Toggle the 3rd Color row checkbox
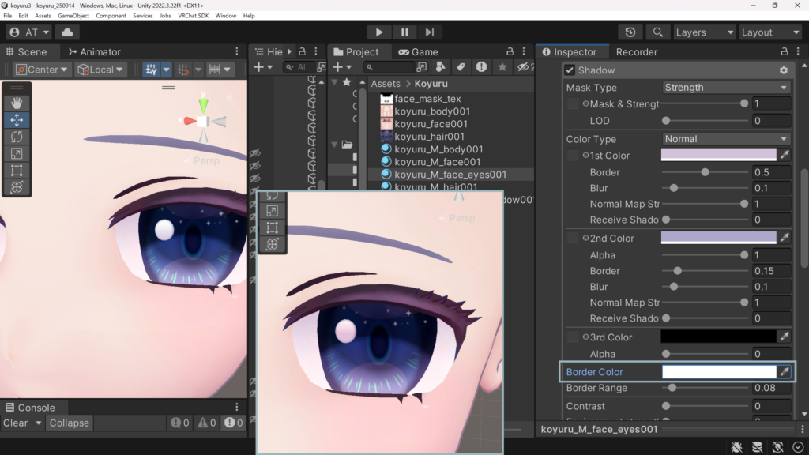The image size is (809, 455). point(572,337)
